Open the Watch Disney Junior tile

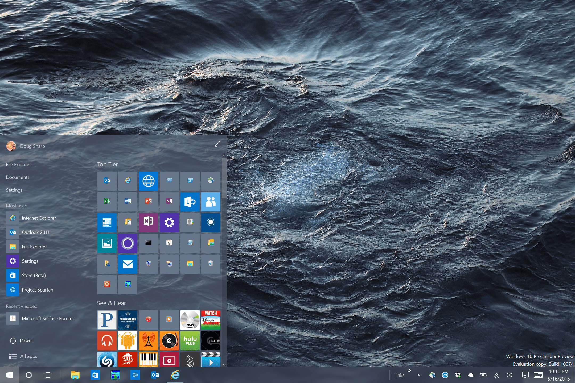211,320
